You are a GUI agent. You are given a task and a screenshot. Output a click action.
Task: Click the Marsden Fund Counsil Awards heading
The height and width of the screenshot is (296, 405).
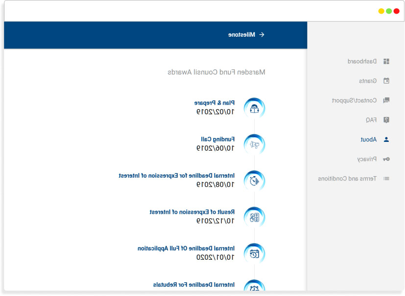(216, 72)
